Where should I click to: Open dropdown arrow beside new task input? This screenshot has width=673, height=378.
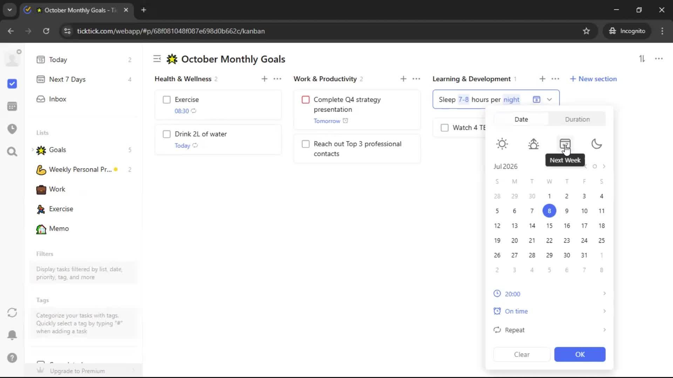tap(549, 99)
